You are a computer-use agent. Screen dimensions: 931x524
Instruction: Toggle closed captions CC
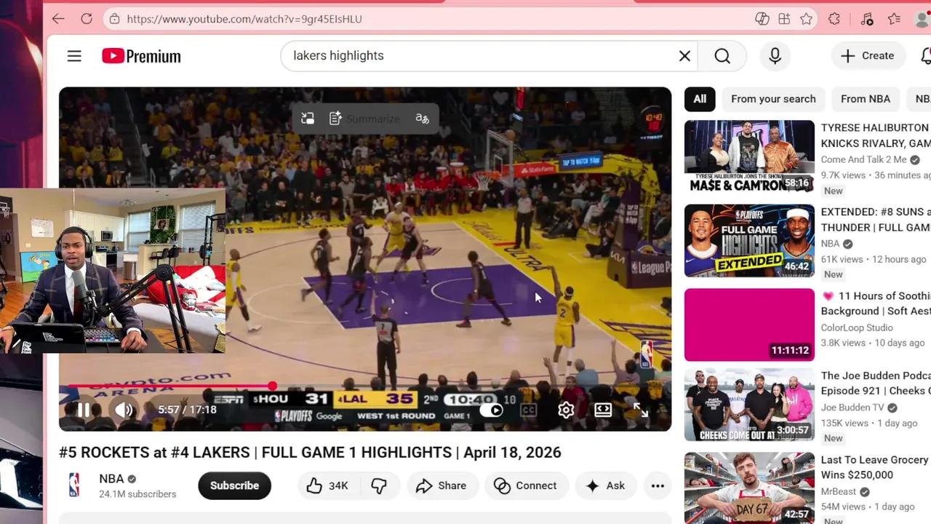coord(529,410)
